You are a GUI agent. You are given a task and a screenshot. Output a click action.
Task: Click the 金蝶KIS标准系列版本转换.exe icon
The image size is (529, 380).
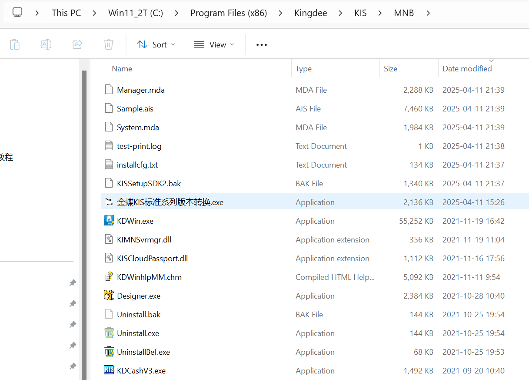[109, 202]
